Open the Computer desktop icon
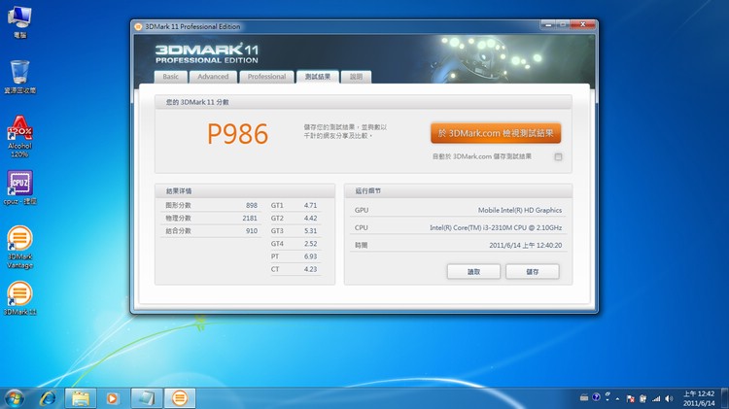 tap(19, 21)
